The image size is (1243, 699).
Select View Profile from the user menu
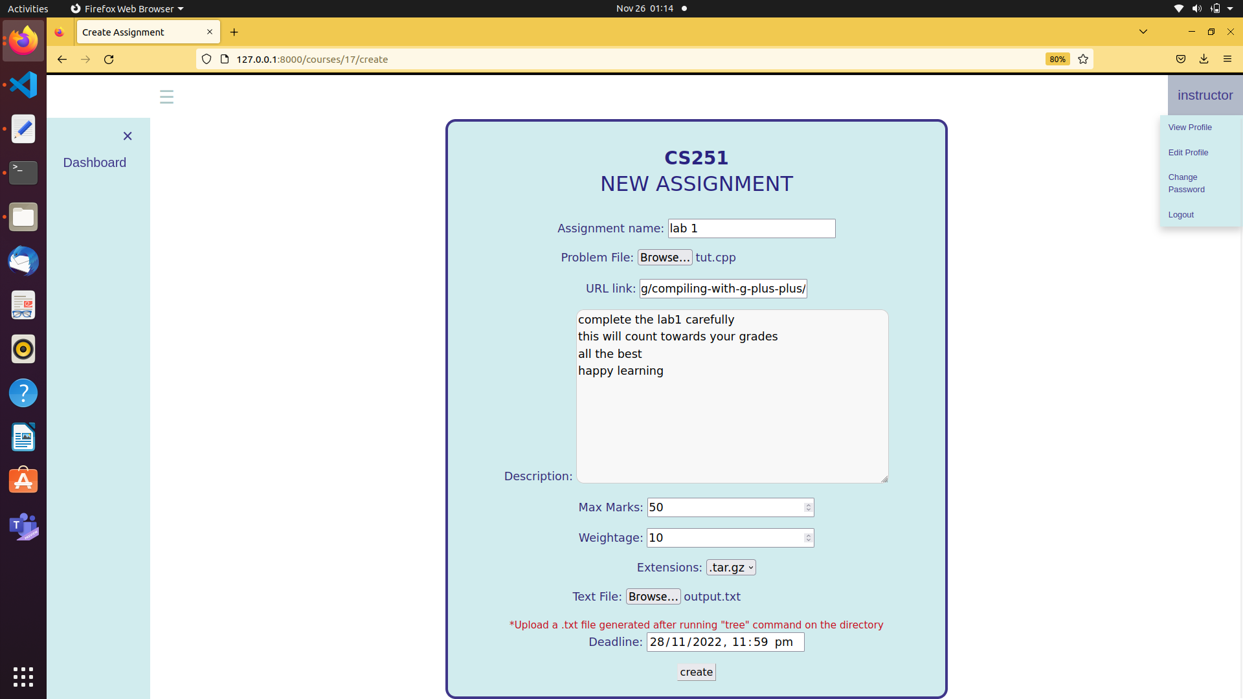[x=1190, y=128]
